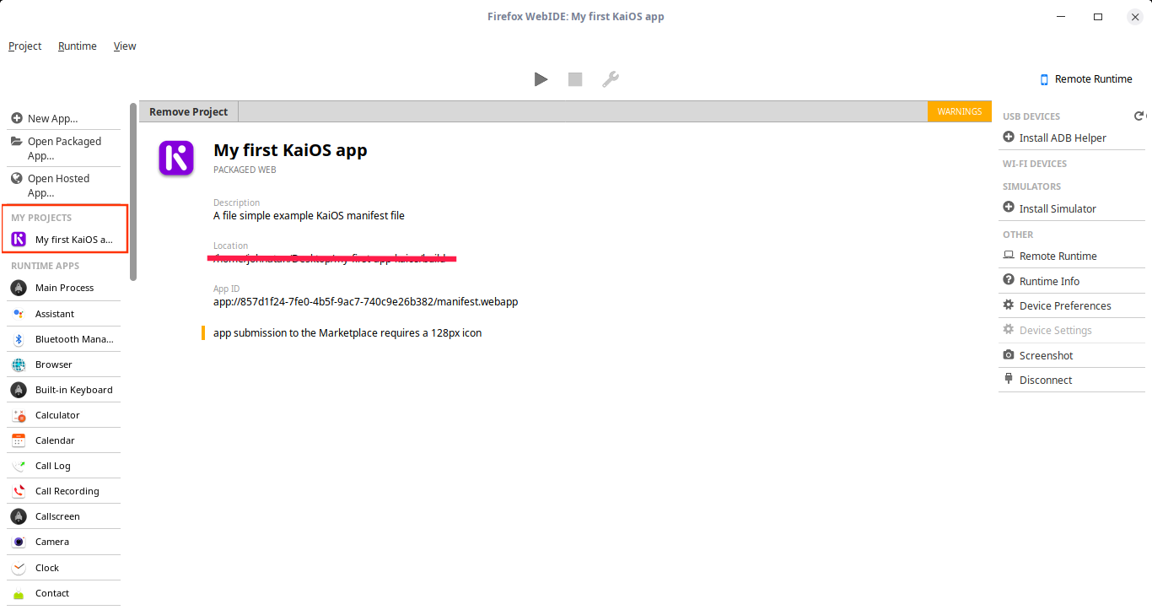The height and width of the screenshot is (610, 1152).
Task: Click the Screenshot label
Action: tap(1046, 355)
